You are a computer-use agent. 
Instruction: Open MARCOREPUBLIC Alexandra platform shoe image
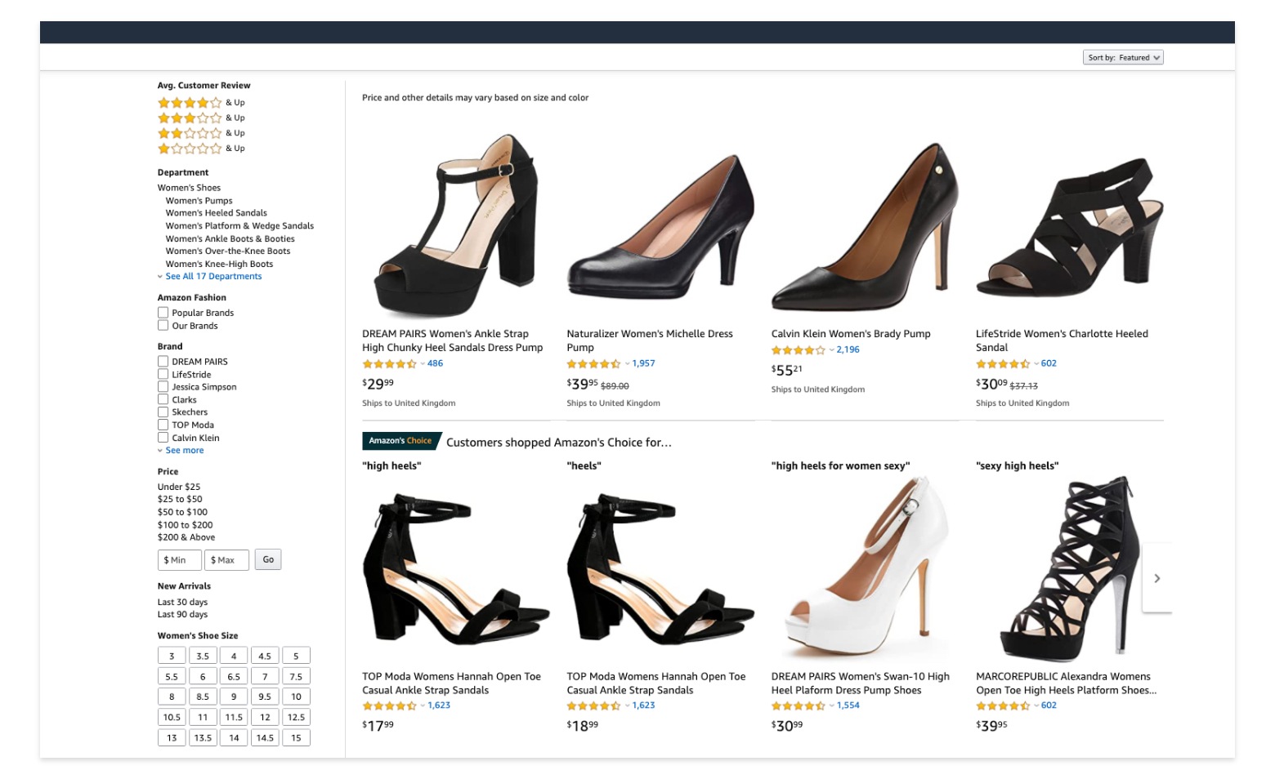tap(1069, 568)
